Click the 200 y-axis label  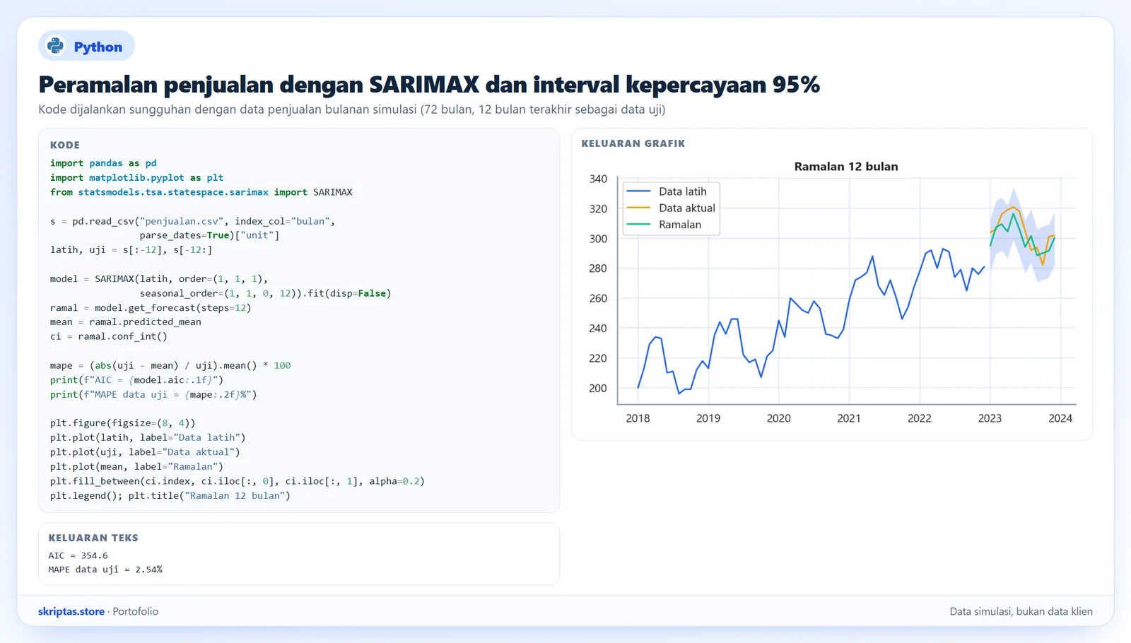coord(598,388)
